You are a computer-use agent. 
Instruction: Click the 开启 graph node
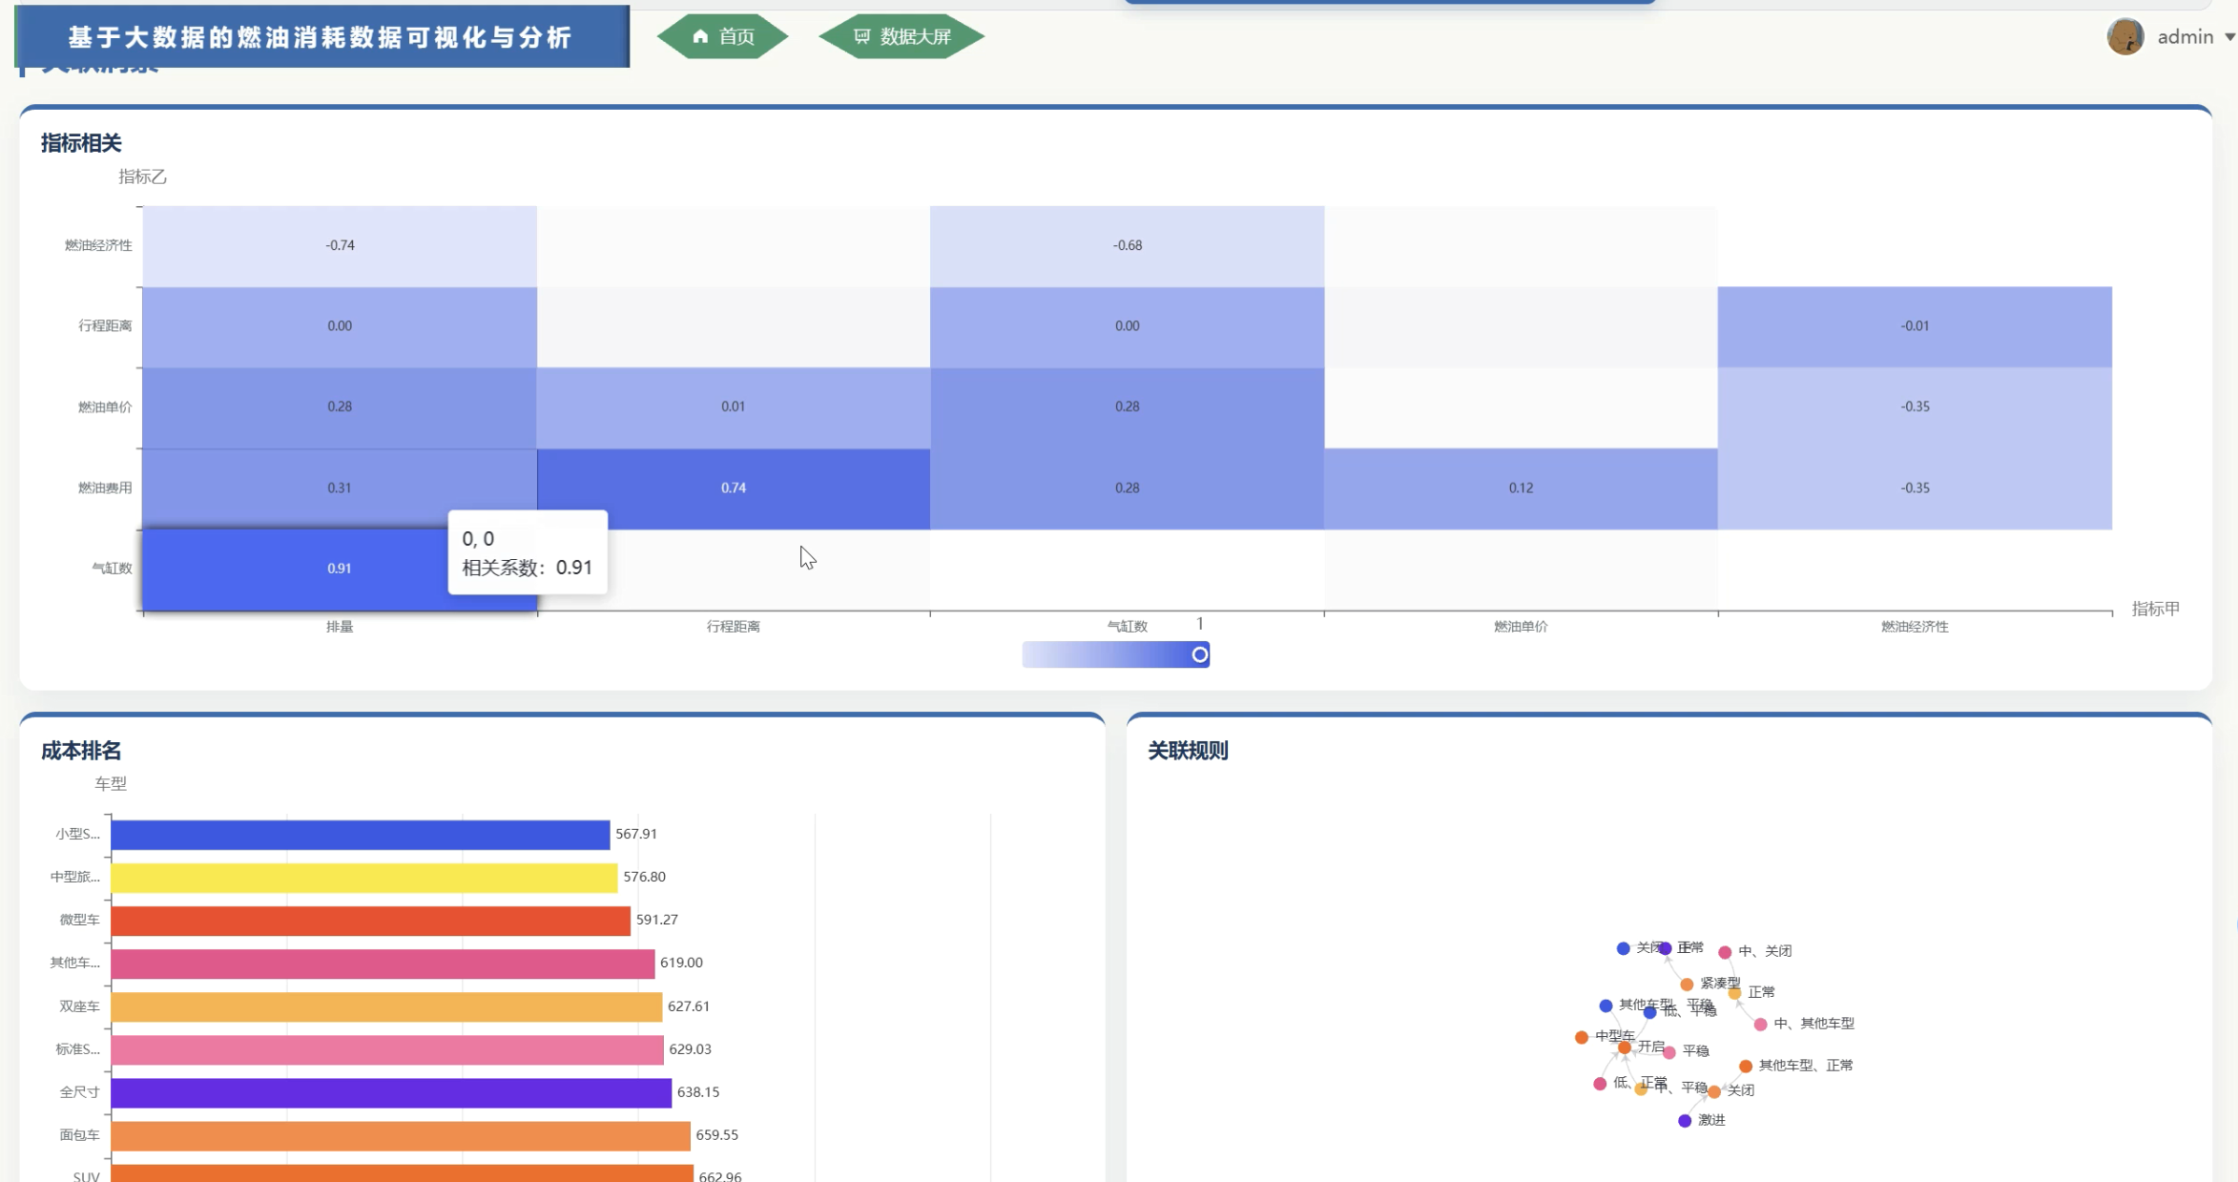(1625, 1047)
